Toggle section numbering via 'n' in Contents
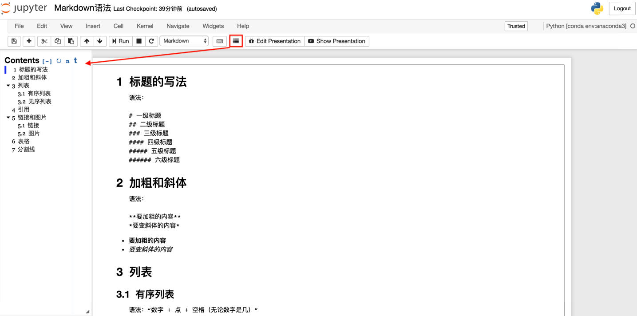 click(x=67, y=60)
